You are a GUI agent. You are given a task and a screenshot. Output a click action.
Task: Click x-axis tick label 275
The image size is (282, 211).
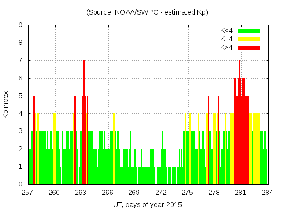pyautogui.click(x=187, y=192)
